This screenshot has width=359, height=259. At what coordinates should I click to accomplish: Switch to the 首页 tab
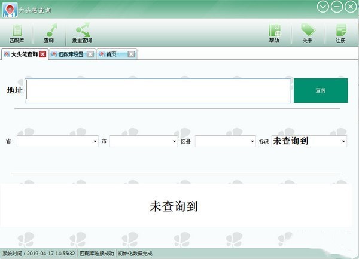111,54
